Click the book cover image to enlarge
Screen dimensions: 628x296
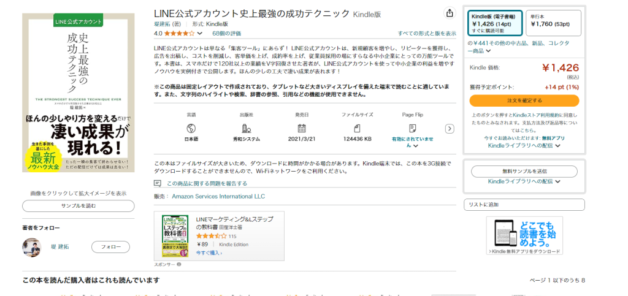[x=78, y=92]
